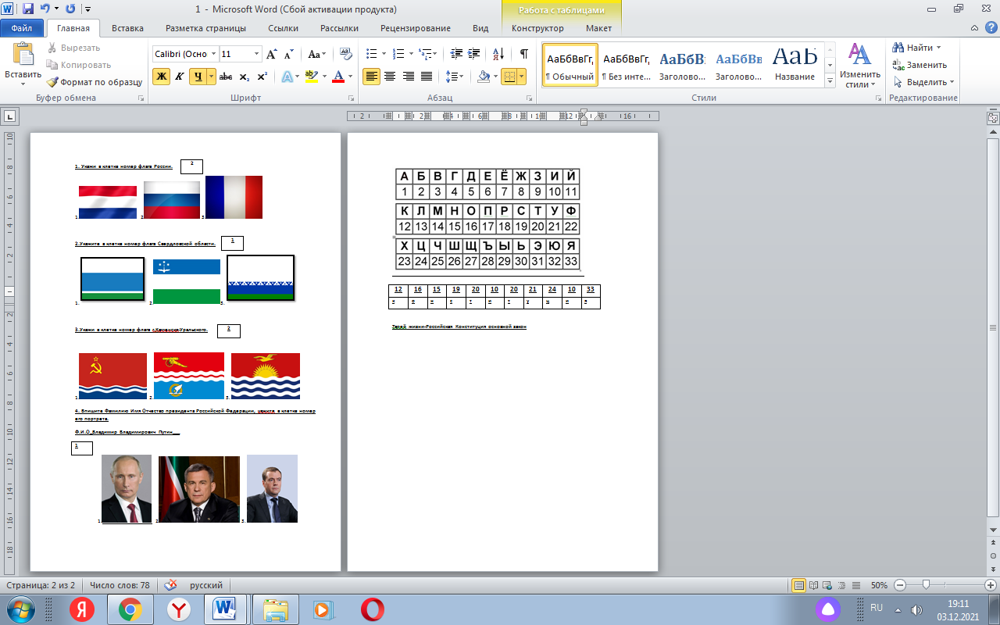Open the Конструктор table tools tab
The height and width of the screenshot is (625, 1000).
537,28
